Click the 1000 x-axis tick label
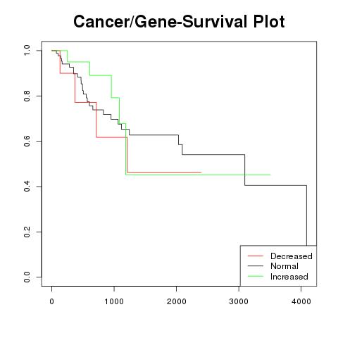338x338 pixels. [x=114, y=301]
